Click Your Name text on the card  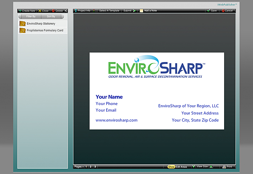pyautogui.click(x=109, y=97)
